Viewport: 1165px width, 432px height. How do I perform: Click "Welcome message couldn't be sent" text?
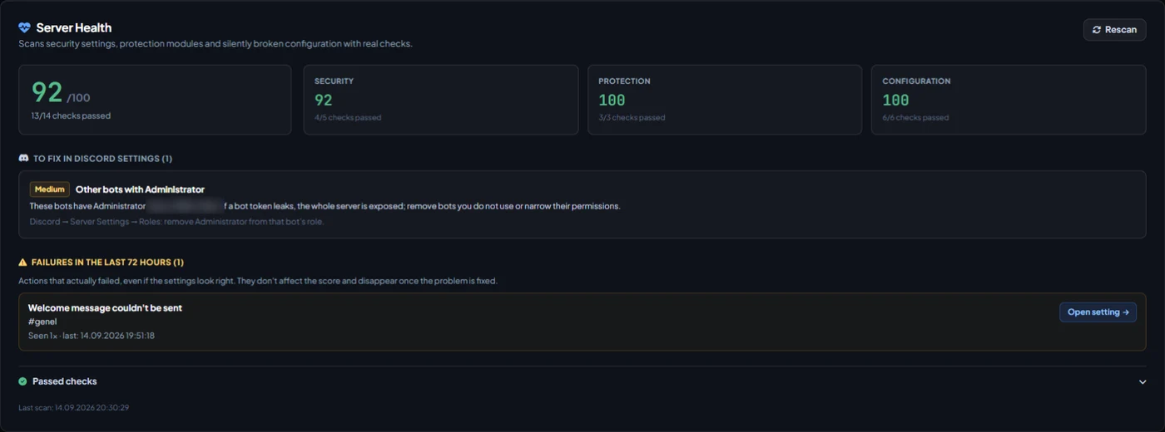point(105,307)
